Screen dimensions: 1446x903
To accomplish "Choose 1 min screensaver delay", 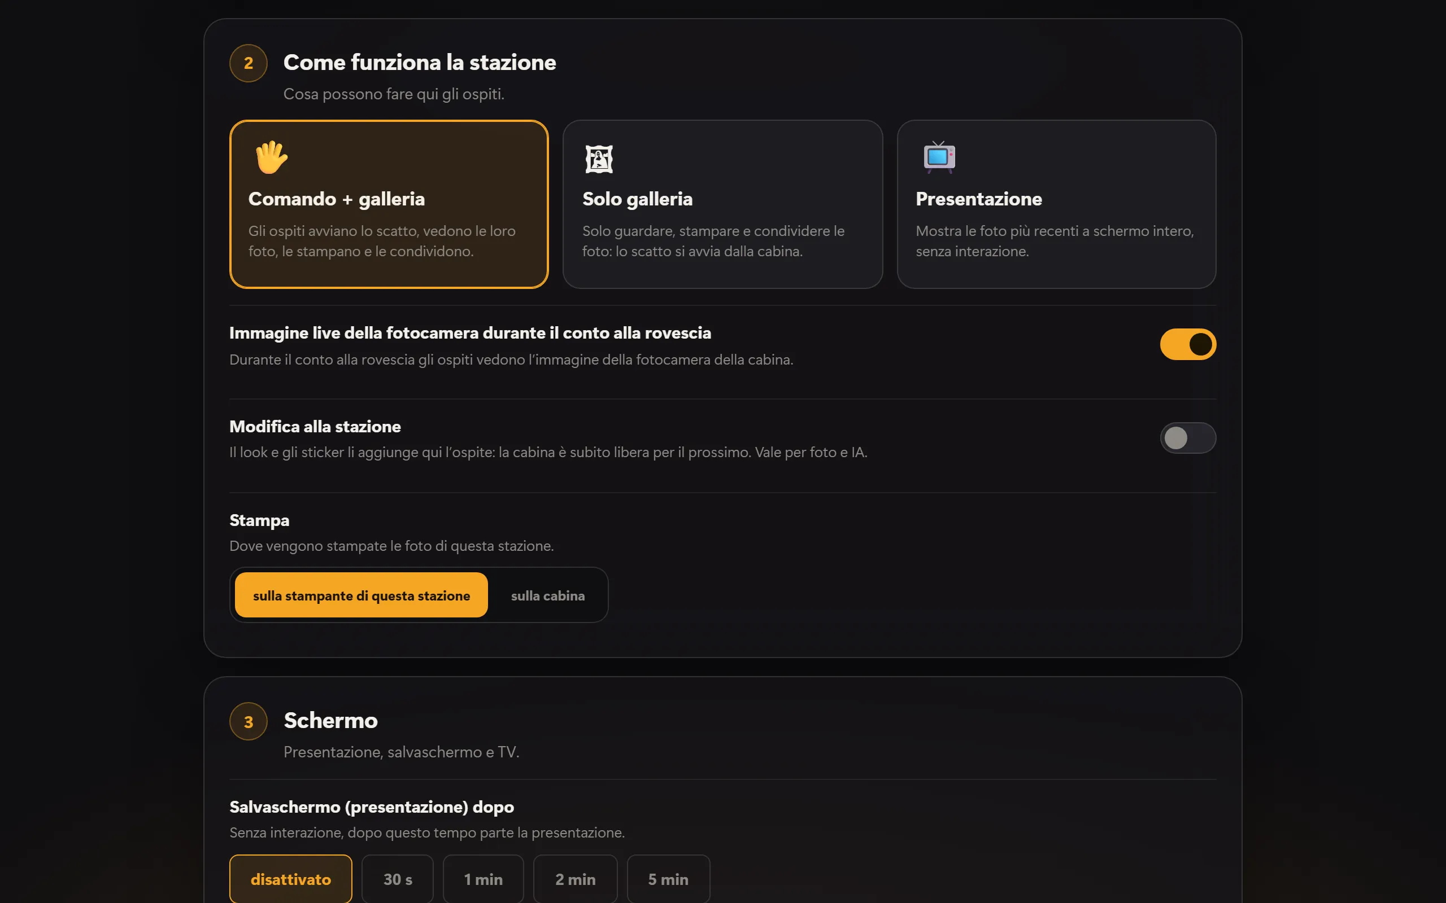I will coord(484,879).
